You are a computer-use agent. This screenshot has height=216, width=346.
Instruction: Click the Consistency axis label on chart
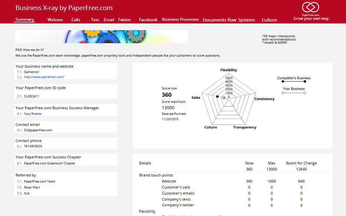click(264, 99)
